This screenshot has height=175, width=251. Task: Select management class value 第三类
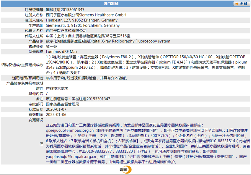pos(51,47)
